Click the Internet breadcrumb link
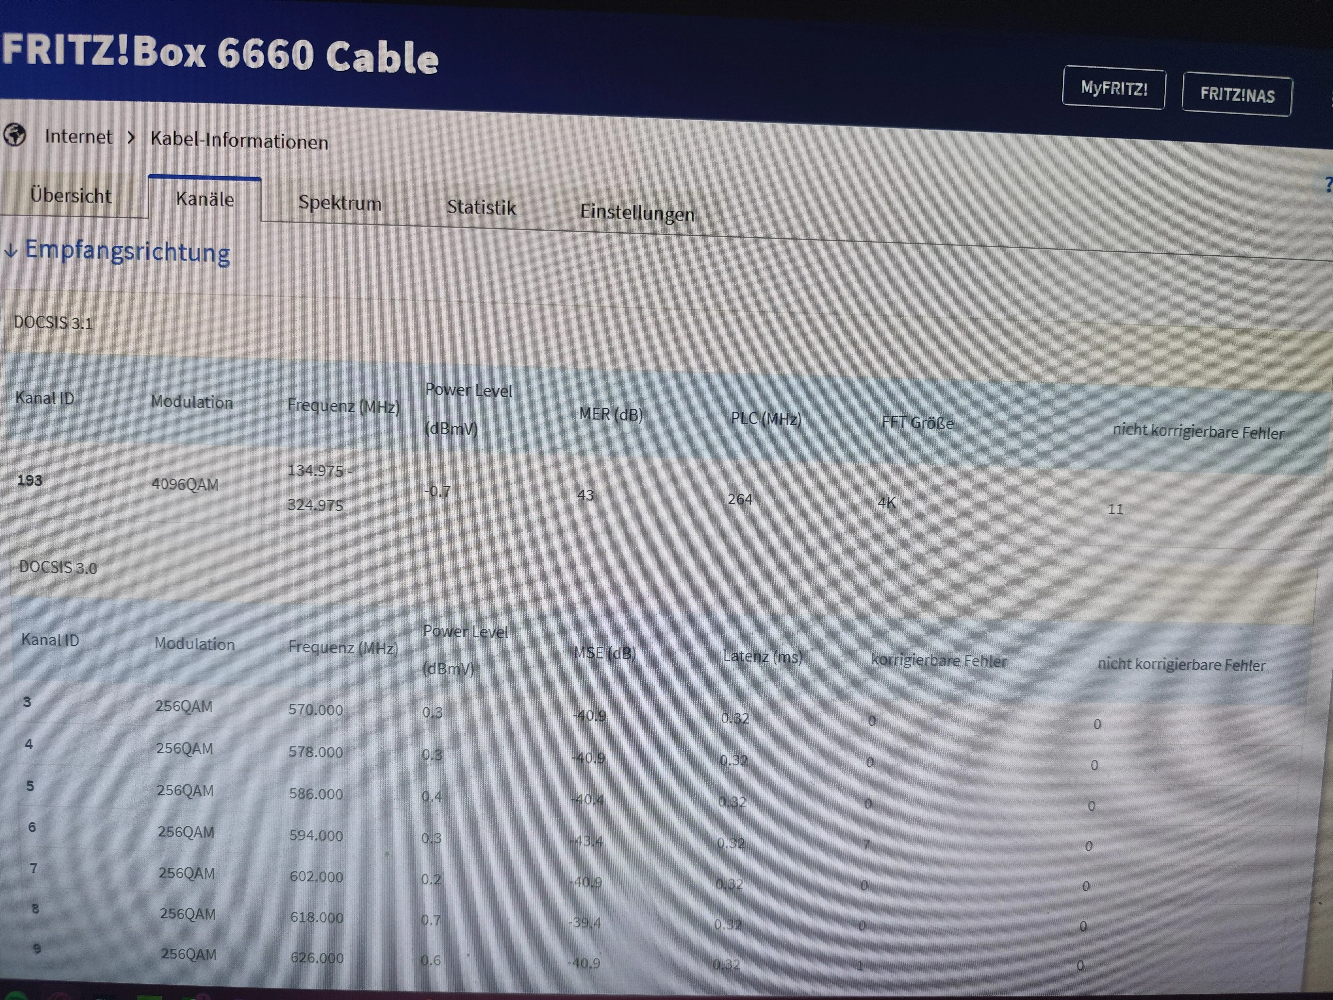Image resolution: width=1333 pixels, height=1000 pixels. [x=78, y=137]
